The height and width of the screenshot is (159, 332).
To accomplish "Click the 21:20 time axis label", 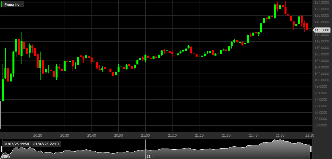I will click(199, 135).
